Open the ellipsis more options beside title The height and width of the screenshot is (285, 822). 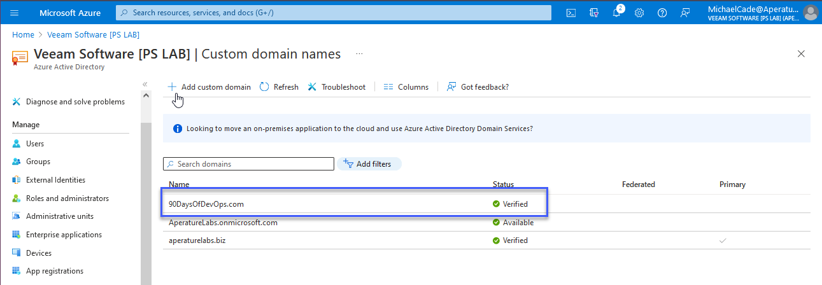[360, 54]
